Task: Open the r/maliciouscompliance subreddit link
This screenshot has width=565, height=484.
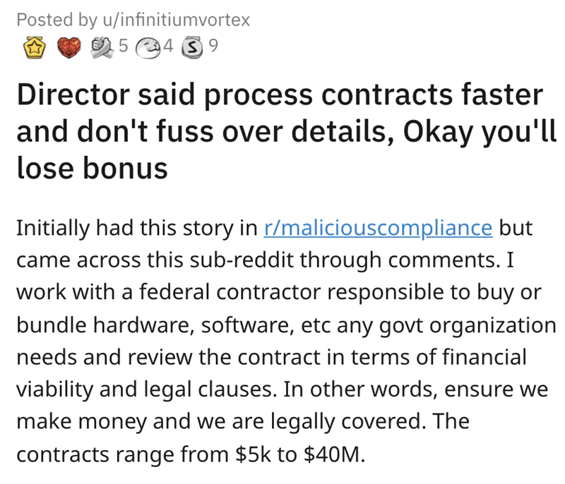Action: coord(377,229)
